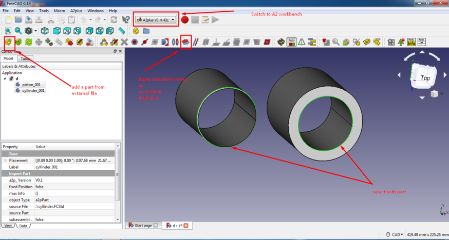Switch to the Tasks tab

tap(25, 58)
